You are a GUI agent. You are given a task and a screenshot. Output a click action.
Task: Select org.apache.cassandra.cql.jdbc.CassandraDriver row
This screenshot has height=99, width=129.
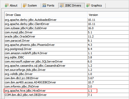(67, 66)
